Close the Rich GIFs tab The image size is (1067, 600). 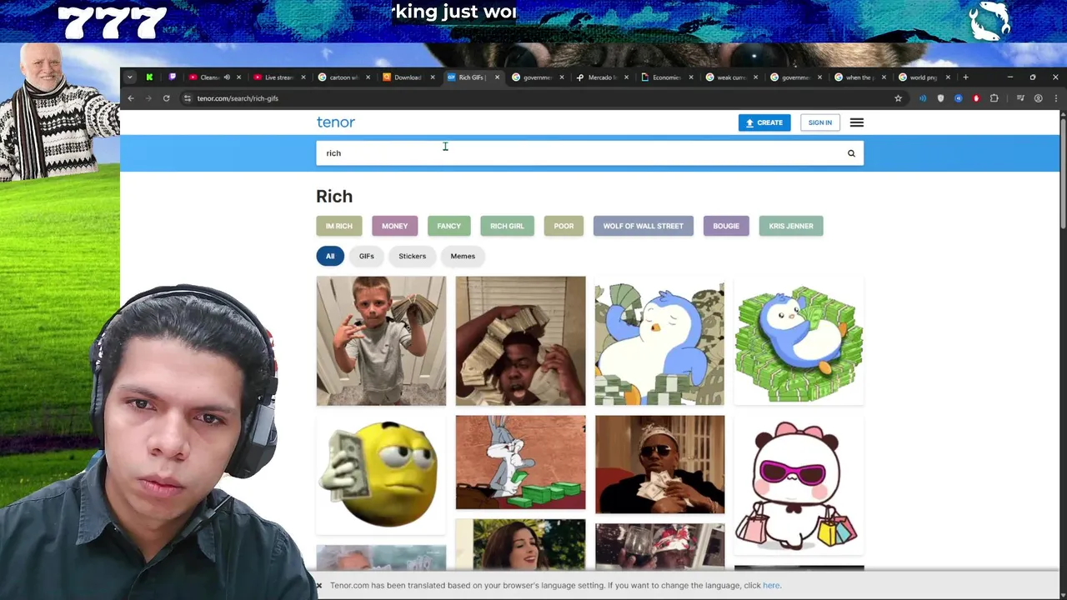click(497, 77)
